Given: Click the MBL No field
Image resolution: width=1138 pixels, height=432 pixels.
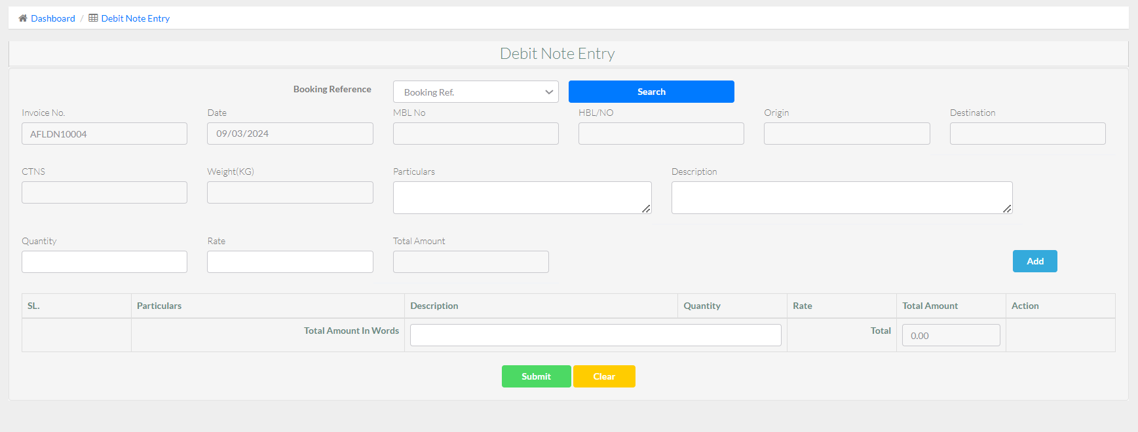Looking at the screenshot, I should point(476,134).
